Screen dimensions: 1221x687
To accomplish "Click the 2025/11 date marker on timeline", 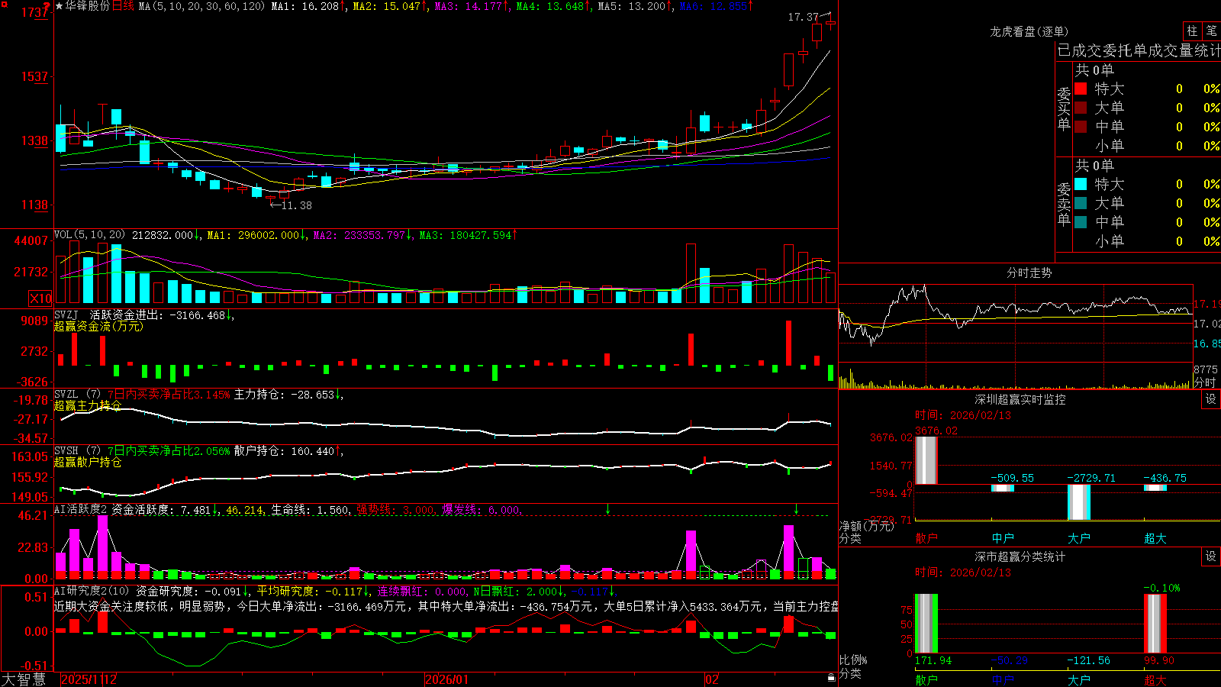I will [x=82, y=679].
